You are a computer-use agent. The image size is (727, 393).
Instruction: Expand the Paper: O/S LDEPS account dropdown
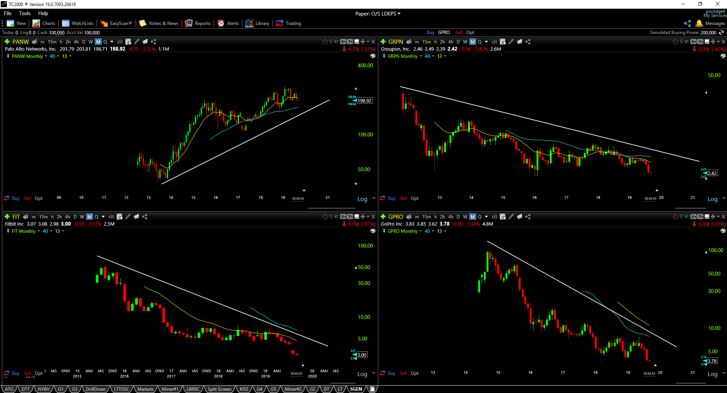[x=378, y=14]
